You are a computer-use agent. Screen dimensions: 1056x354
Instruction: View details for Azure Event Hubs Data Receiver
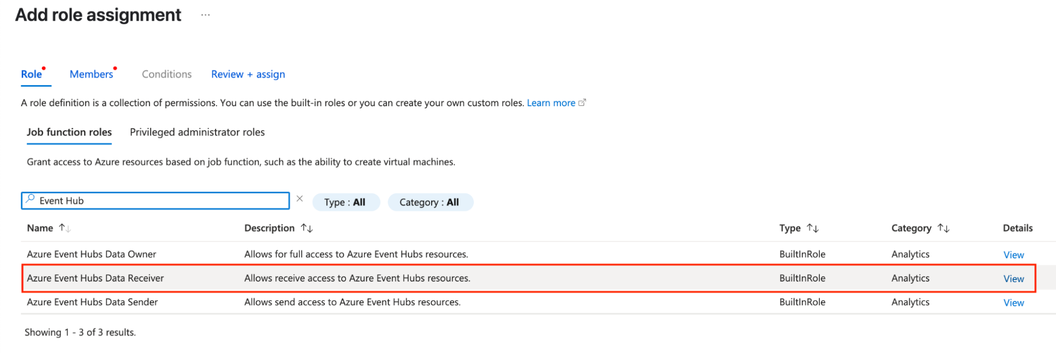[x=1014, y=278]
